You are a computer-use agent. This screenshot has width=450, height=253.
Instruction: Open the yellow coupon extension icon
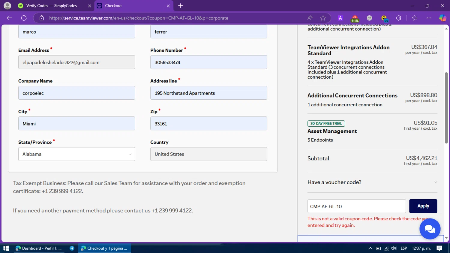(384, 19)
